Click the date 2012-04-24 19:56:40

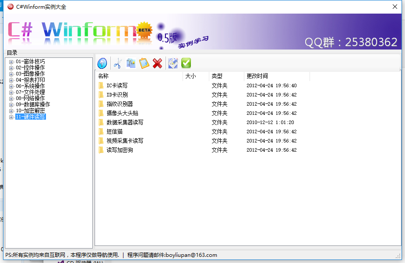click(x=271, y=85)
